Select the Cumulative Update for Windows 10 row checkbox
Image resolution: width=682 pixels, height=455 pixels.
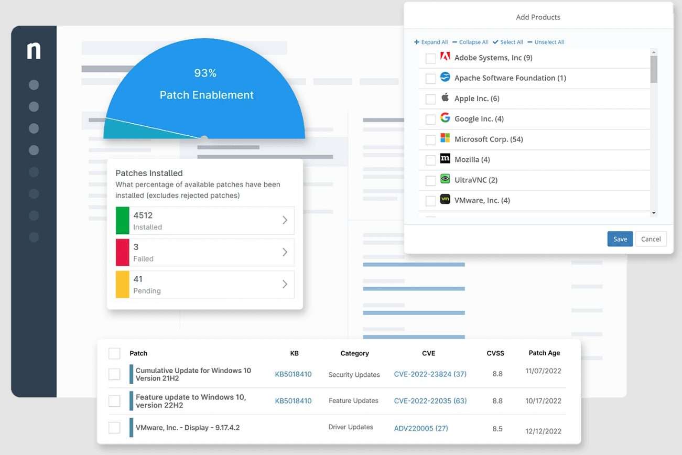click(x=114, y=374)
